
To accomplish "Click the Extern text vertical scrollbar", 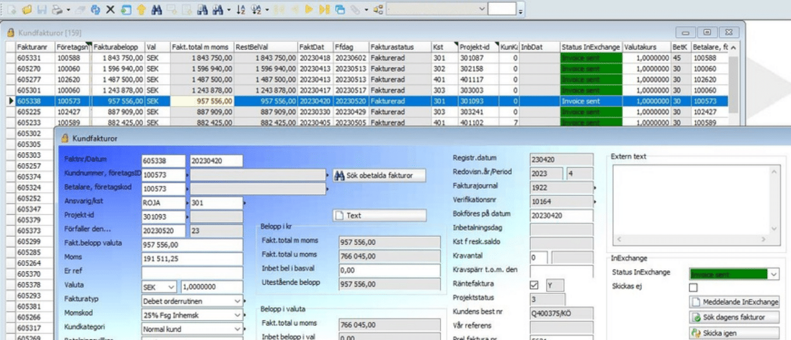I will (x=774, y=199).
